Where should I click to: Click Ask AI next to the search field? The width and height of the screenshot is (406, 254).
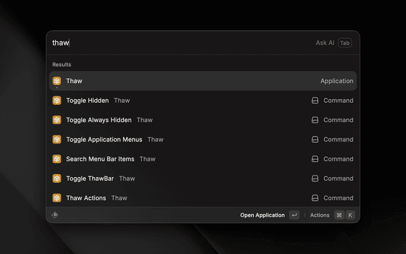point(325,43)
